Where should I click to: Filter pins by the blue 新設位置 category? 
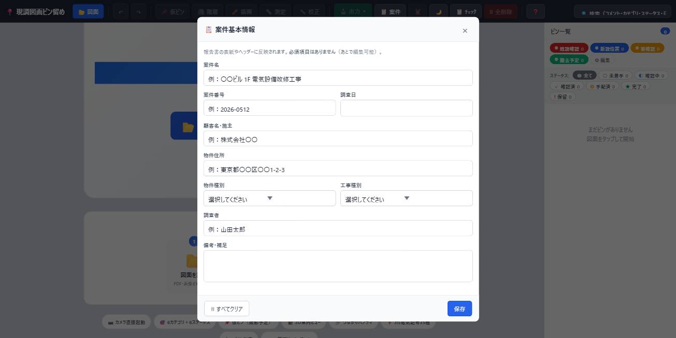point(609,49)
